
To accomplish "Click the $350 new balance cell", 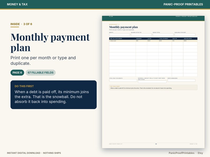I will 190,41.
